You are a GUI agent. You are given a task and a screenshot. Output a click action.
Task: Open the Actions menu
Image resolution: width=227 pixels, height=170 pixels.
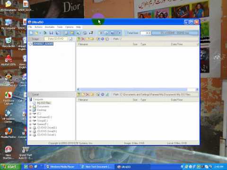click(x=38, y=27)
